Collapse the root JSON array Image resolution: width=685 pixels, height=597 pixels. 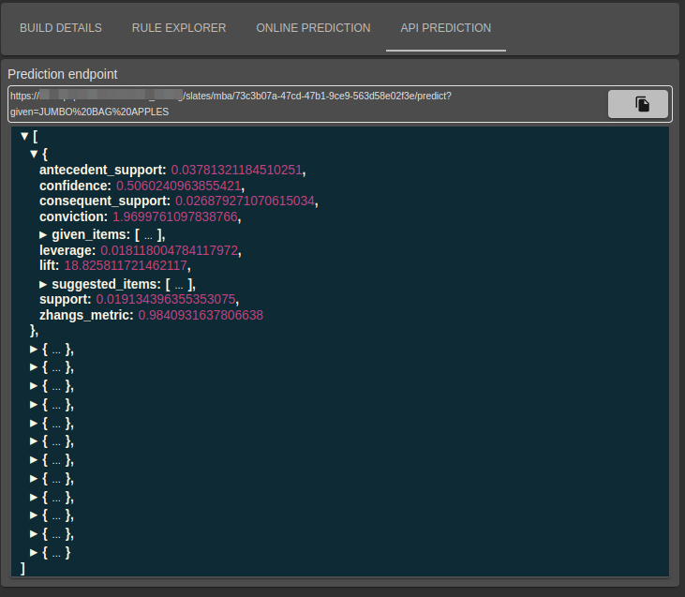25,137
